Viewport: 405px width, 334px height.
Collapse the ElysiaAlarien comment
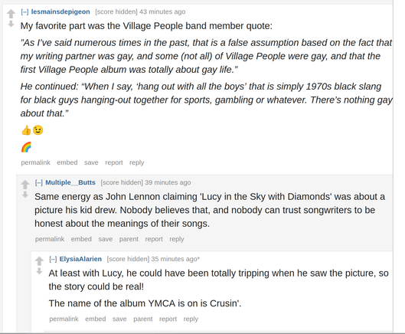pos(53,259)
